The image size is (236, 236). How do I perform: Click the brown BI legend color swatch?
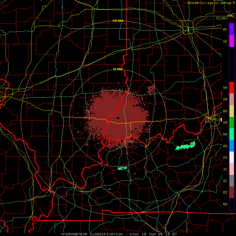232,192
